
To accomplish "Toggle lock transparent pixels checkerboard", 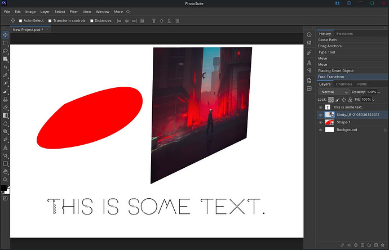I will 331,100.
